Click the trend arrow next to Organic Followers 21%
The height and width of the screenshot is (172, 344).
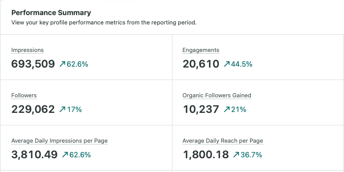tap(227, 109)
